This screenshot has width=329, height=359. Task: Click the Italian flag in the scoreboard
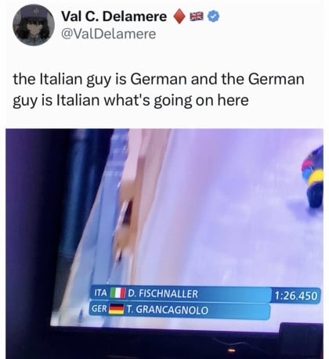(117, 293)
